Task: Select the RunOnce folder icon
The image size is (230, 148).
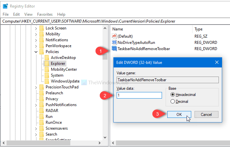Action: 42,122
